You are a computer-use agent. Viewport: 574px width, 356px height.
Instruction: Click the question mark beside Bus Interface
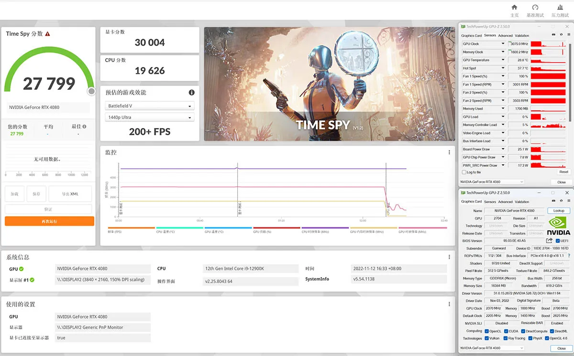click(569, 256)
